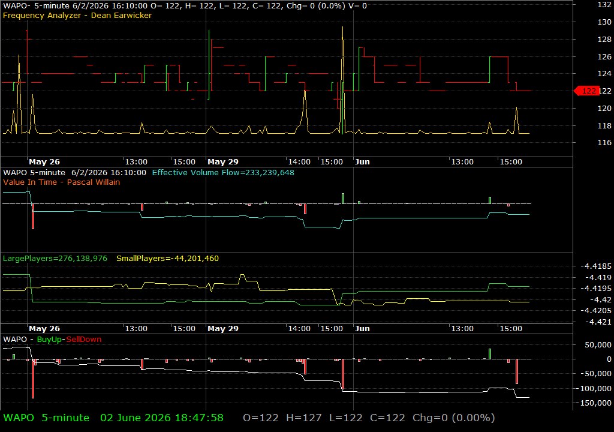Click 'May 29' on the lower time axis
This screenshot has height=432, width=614.
[223, 329]
